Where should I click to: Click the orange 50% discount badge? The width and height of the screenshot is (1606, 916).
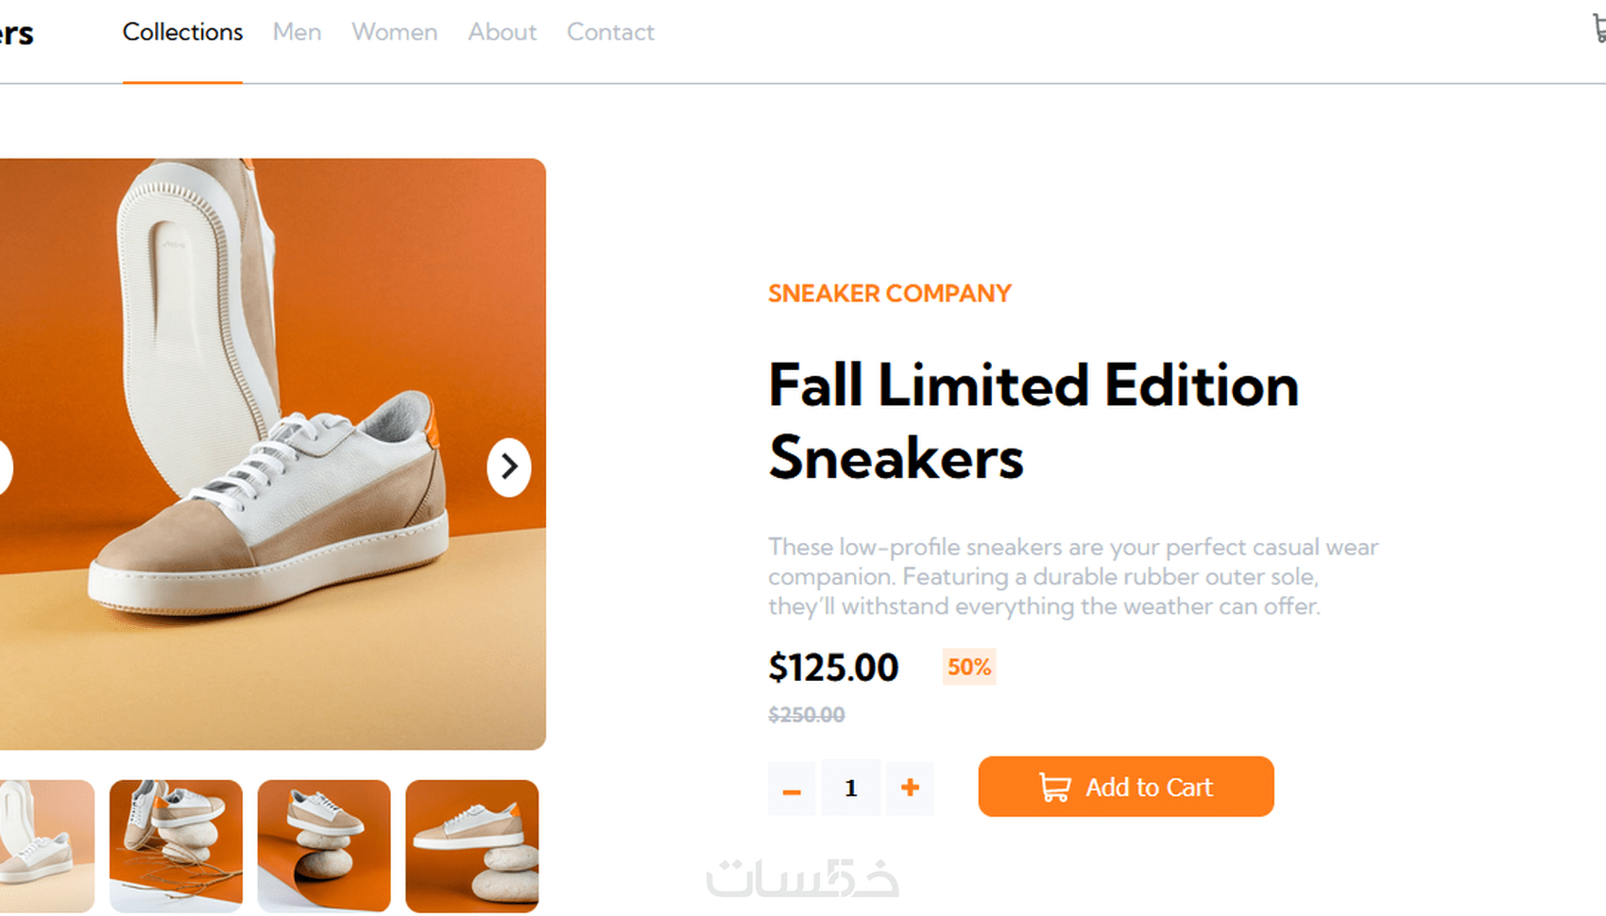[x=968, y=668]
